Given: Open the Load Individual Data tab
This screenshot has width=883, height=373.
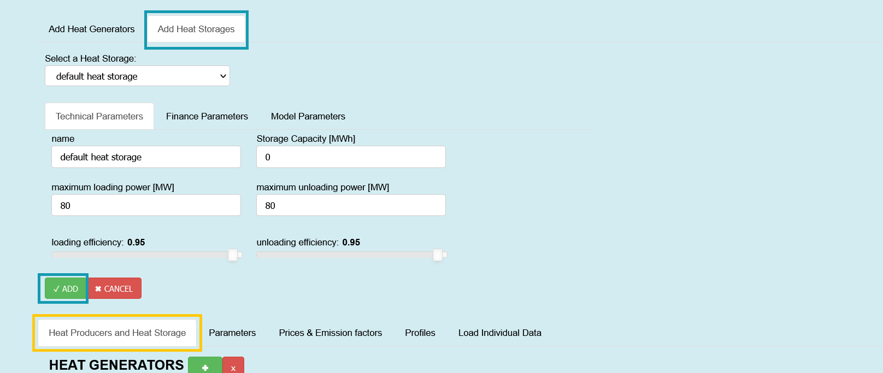Looking at the screenshot, I should pyautogui.click(x=500, y=333).
